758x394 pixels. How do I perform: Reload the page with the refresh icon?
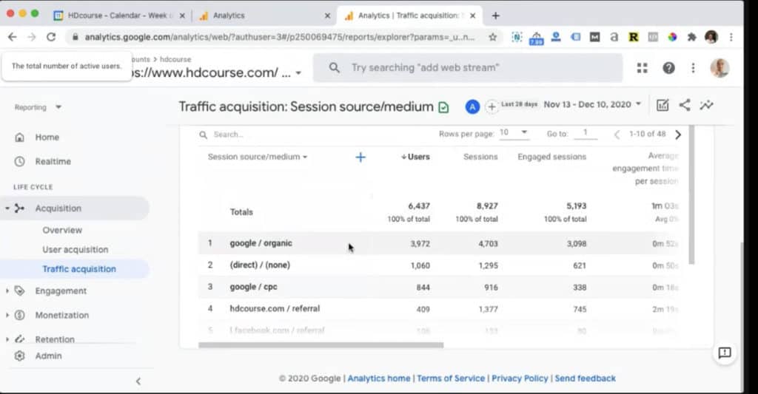tap(51, 37)
